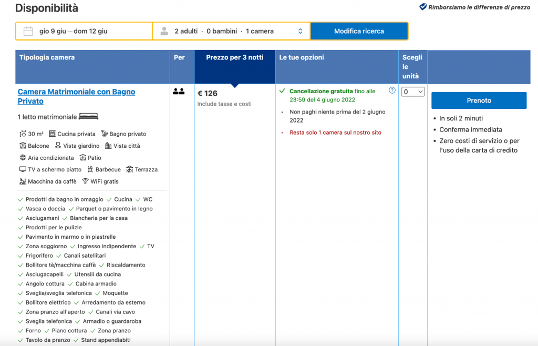
Task: Click the person icon in guests field
Action: [x=164, y=31]
